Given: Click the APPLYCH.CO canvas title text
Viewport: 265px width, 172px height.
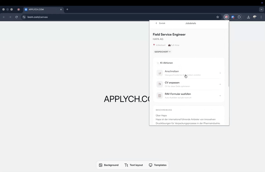Looking at the screenshot, I should (127, 99).
